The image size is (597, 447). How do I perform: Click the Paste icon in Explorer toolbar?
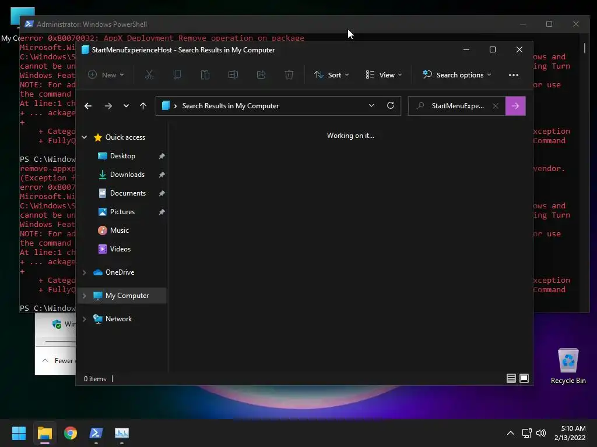[x=205, y=75]
